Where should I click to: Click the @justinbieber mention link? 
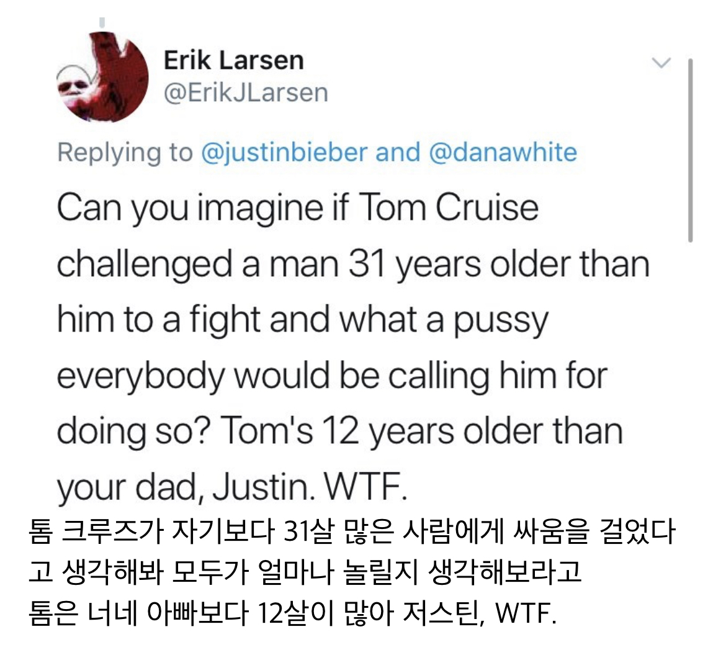pyautogui.click(x=285, y=152)
